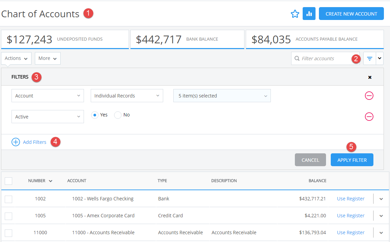Expand row options for Amex Corporate Card
The width and height of the screenshot is (390, 242).
381,216
